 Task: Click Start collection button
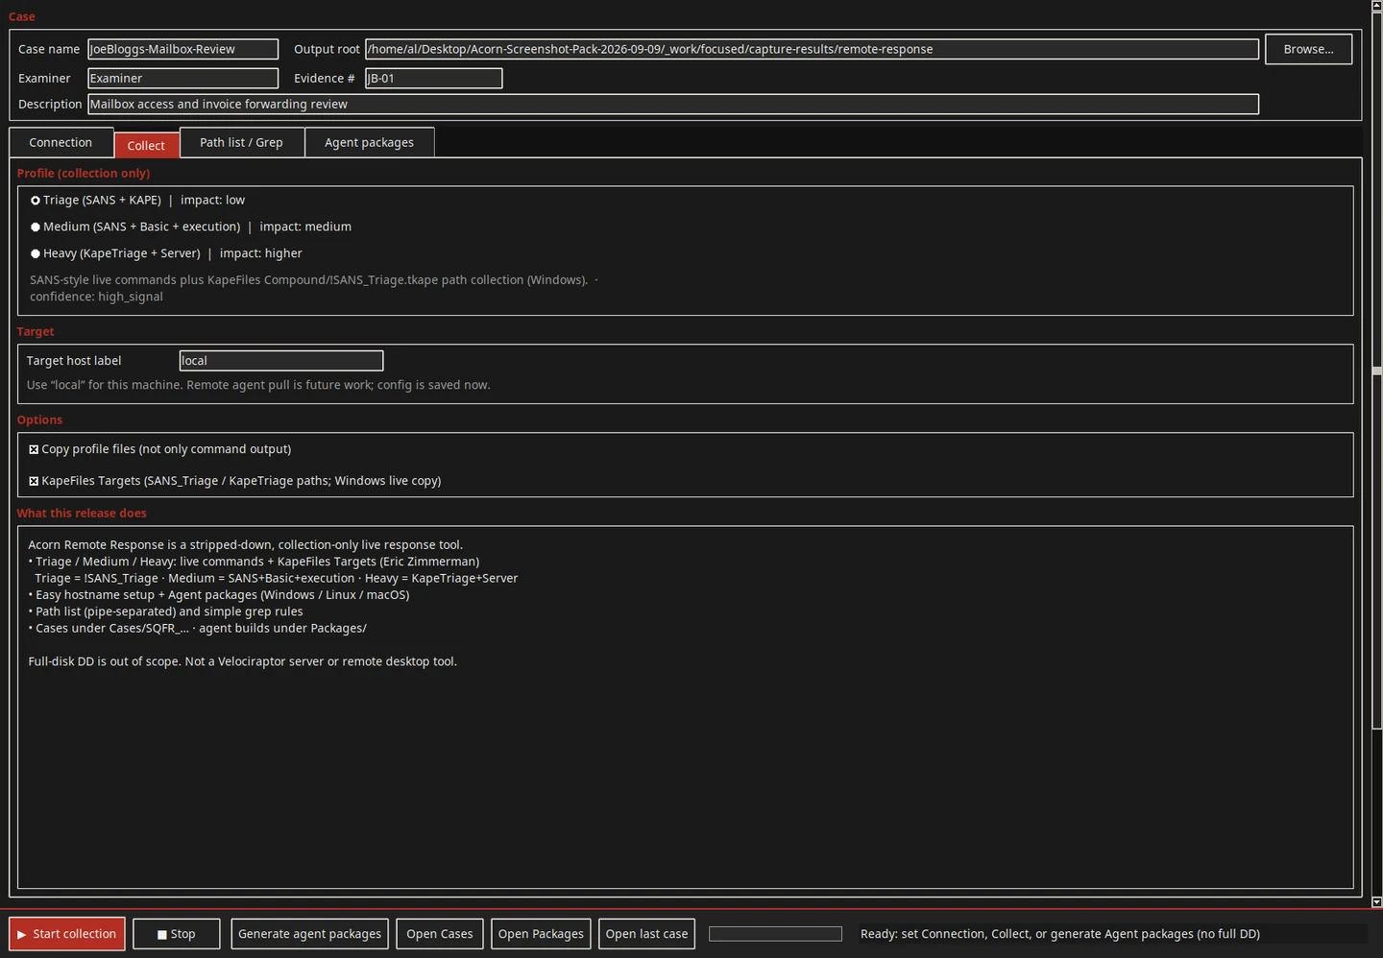click(67, 934)
